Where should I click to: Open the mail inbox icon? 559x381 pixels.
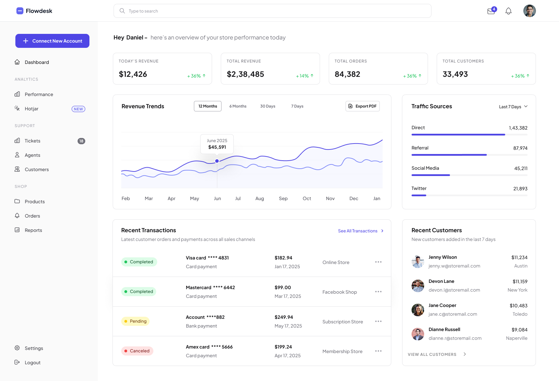tap(491, 11)
